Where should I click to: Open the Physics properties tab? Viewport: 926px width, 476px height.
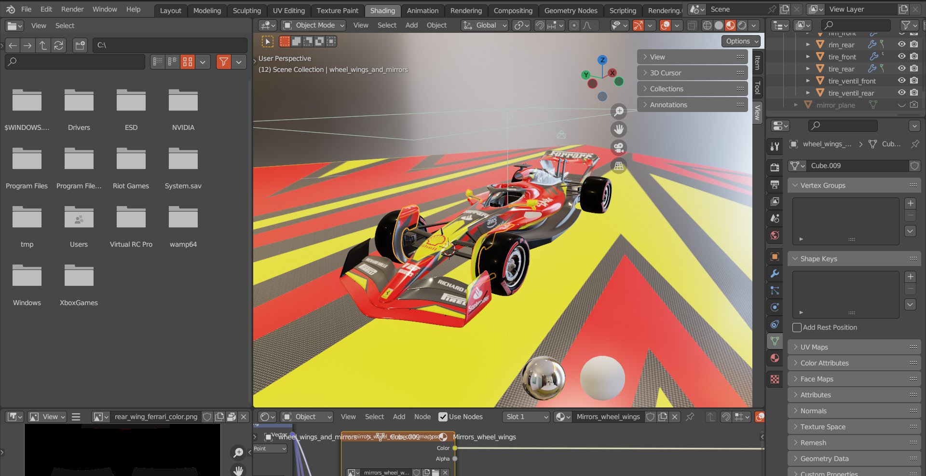coord(775,308)
